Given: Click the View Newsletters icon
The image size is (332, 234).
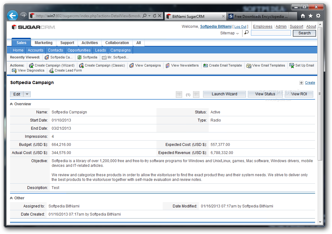Looking at the screenshot, I should tap(167, 66).
